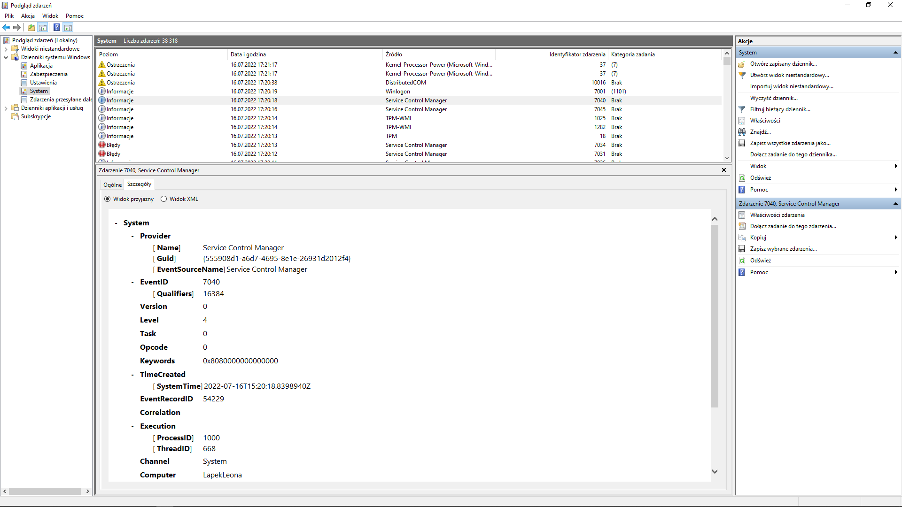902x507 pixels.
Task: Select the Ustawienia log in tree
Action: [x=43, y=83]
